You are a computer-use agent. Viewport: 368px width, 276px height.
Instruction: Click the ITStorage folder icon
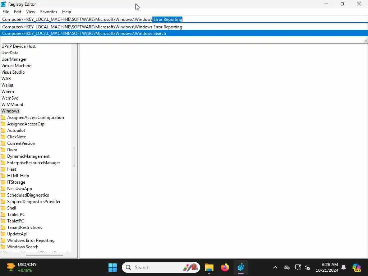[3, 182]
